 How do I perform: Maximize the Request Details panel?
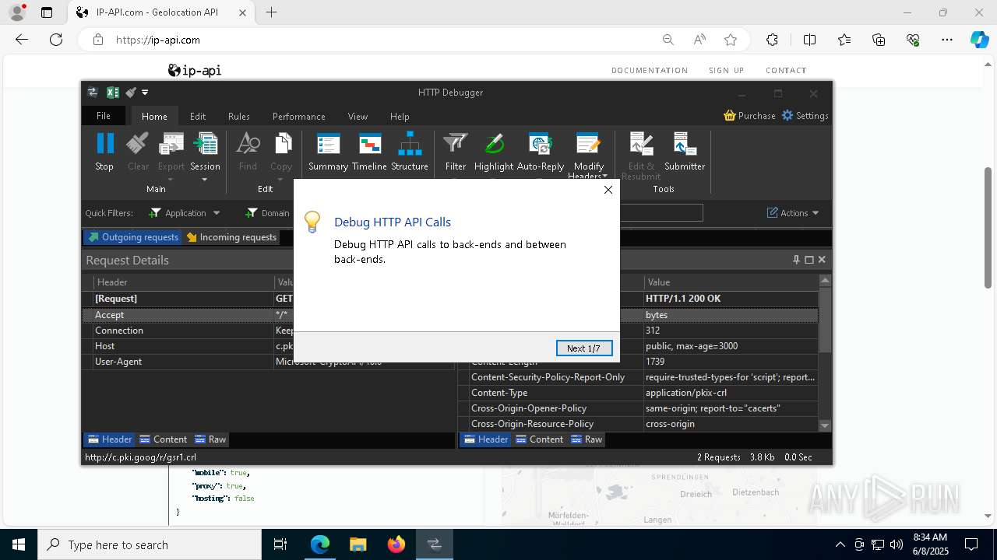[x=809, y=260]
